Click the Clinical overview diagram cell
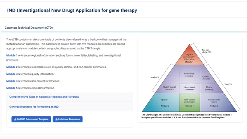The width and height of the screenshot is (247, 139). tap(206, 78)
